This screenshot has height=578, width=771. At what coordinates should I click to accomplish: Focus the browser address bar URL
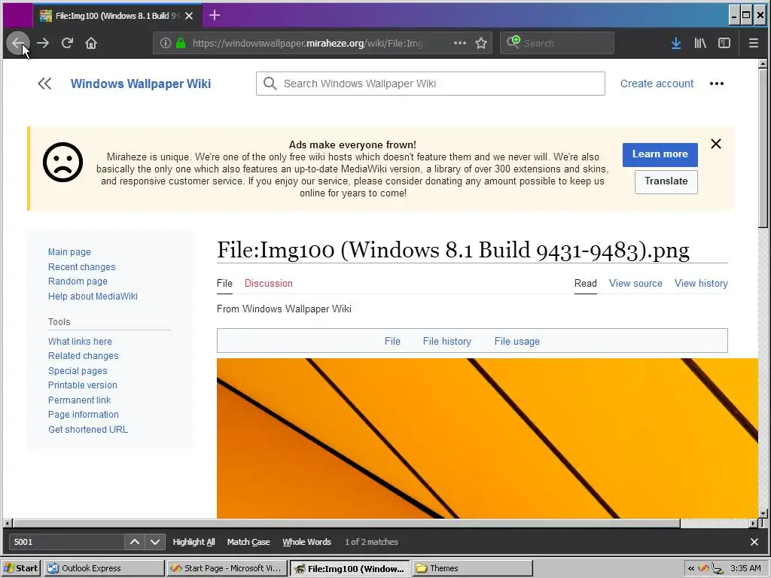(x=307, y=43)
